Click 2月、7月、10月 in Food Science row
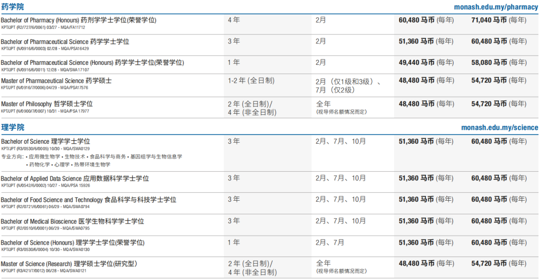540x279 pixels. tap(341, 200)
